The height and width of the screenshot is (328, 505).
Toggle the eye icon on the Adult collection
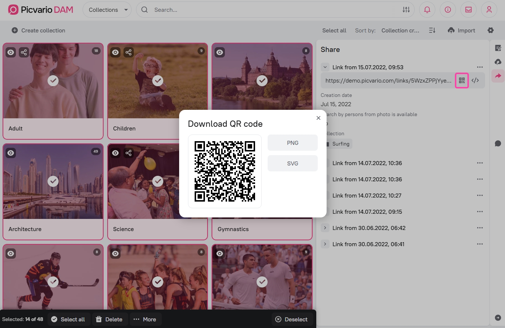point(11,52)
